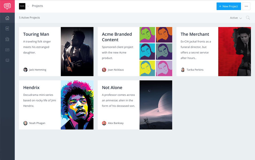255x160 pixels.
Task: Click the Celtx speech bubble logo
Action: pos(7,6)
